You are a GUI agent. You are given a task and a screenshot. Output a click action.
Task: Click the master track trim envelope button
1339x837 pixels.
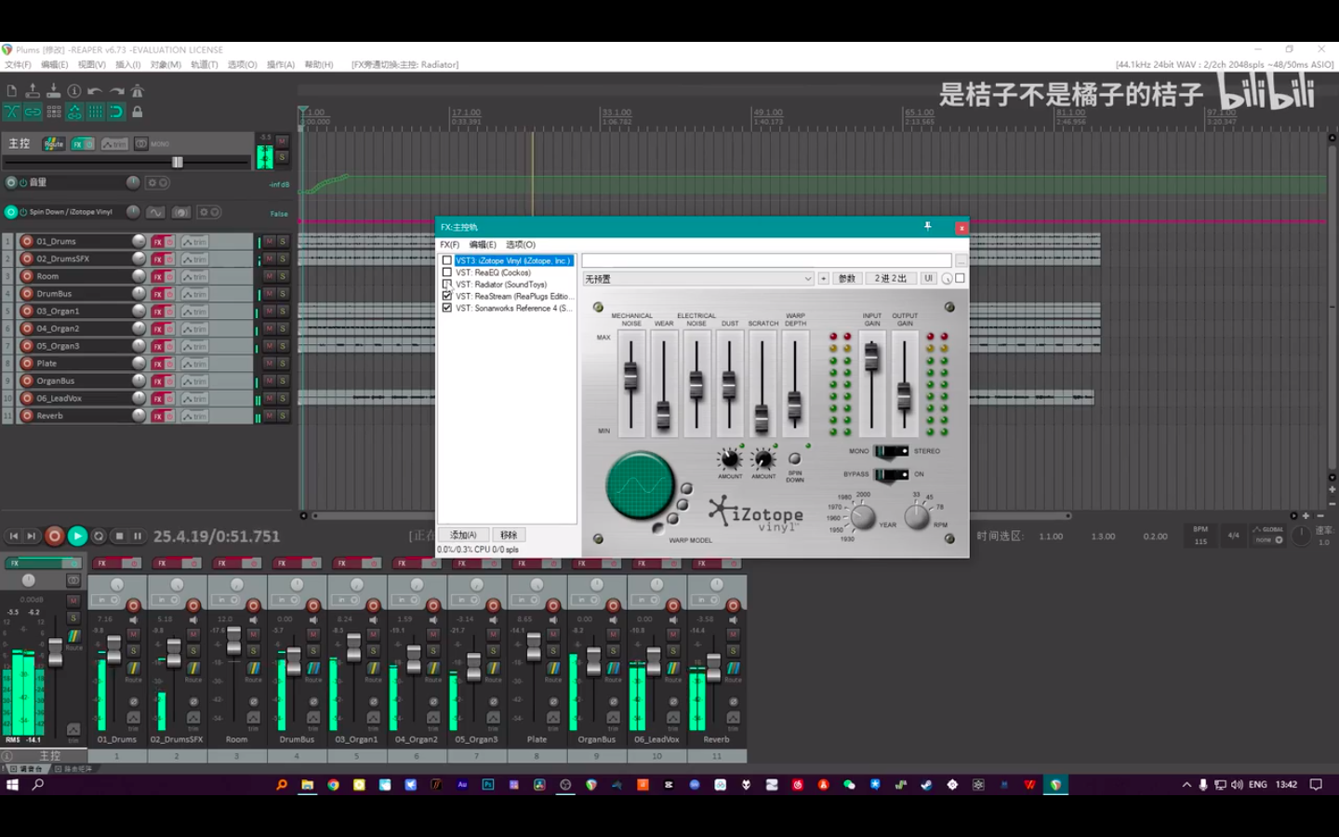[x=114, y=144]
